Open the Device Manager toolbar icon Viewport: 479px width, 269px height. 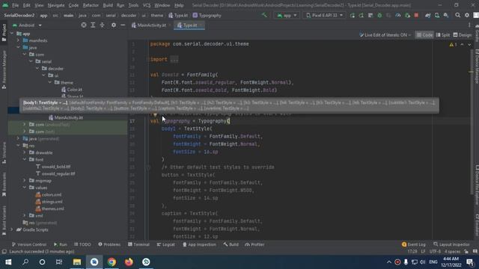pyautogui.click(x=437, y=15)
